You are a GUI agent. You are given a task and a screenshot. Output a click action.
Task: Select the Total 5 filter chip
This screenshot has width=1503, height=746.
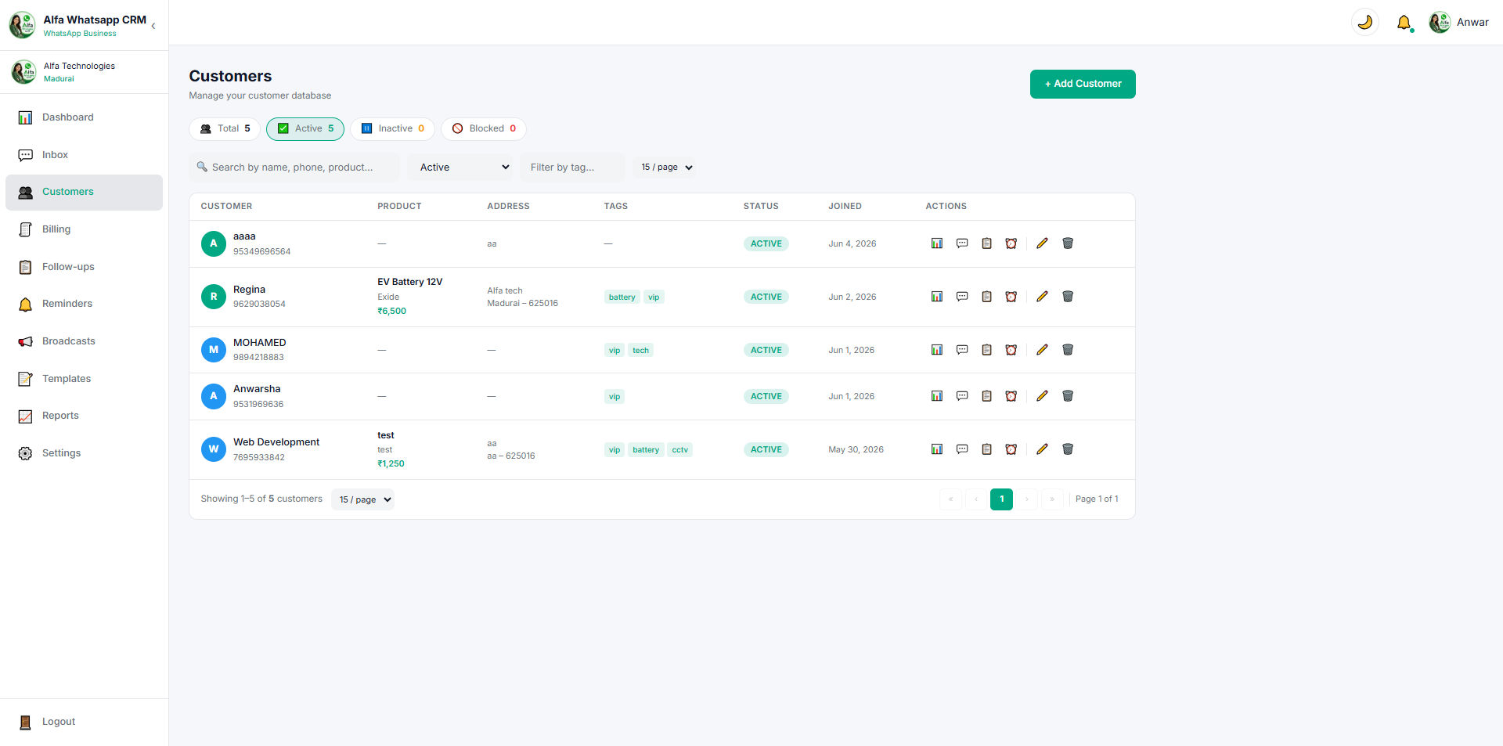click(x=225, y=128)
